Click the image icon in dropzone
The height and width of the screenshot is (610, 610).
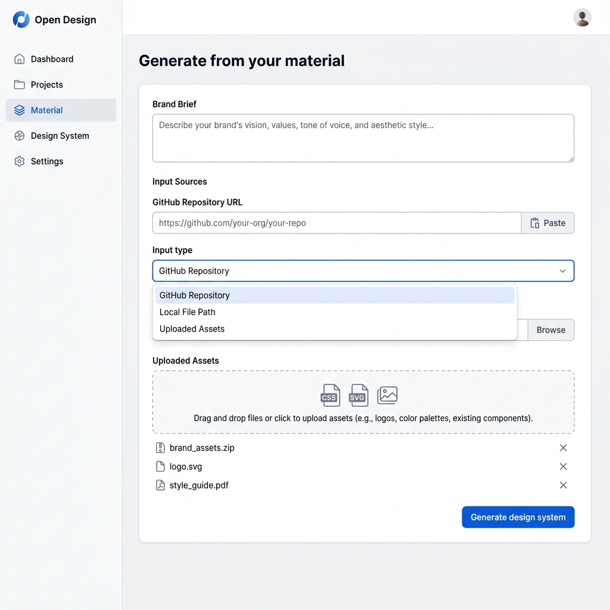click(387, 396)
